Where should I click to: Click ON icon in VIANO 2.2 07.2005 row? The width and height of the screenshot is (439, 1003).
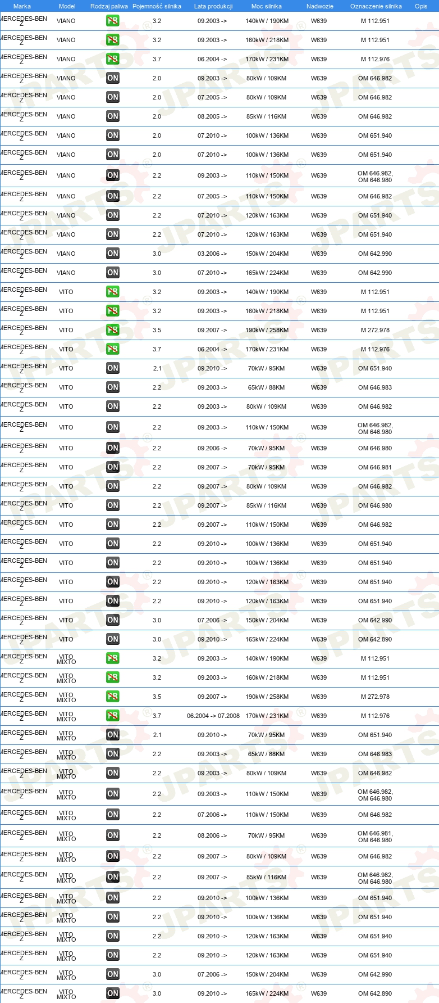point(113,196)
